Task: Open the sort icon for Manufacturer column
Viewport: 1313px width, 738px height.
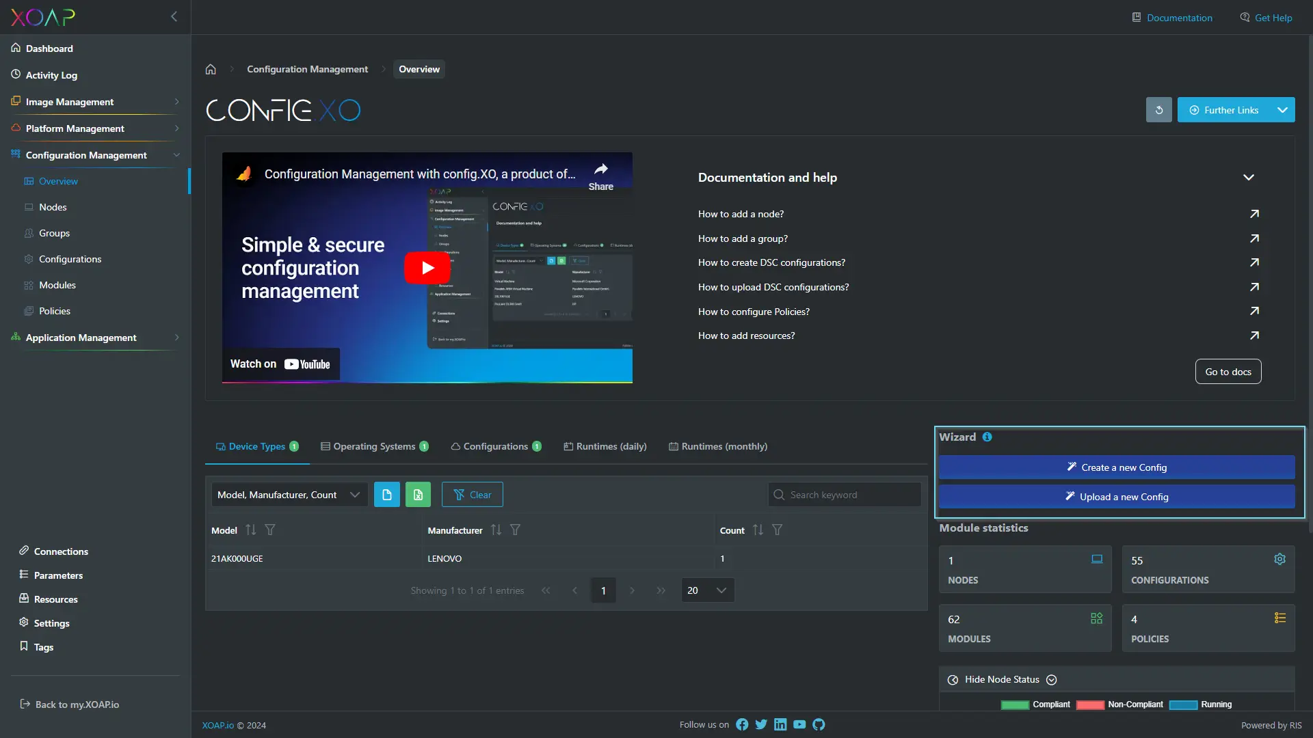Action: pos(496,530)
